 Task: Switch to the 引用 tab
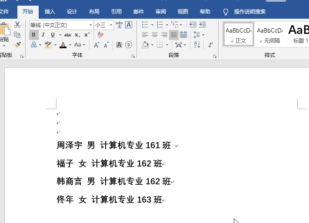tap(116, 12)
